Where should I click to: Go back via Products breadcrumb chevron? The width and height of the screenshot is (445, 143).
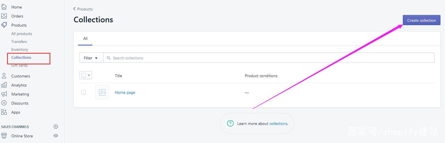coord(74,9)
